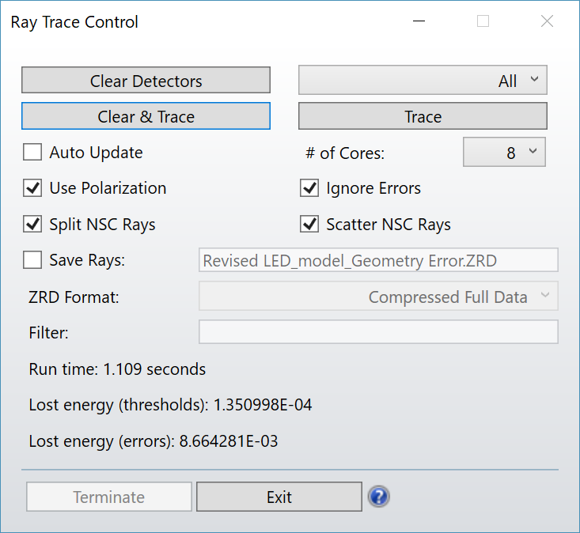Screen dimensions: 580x533
Task: Click the Terminate button
Action: tap(108, 497)
